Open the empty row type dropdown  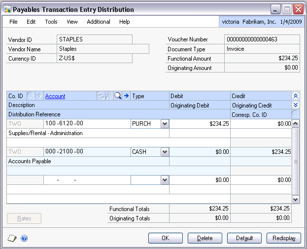(x=165, y=180)
